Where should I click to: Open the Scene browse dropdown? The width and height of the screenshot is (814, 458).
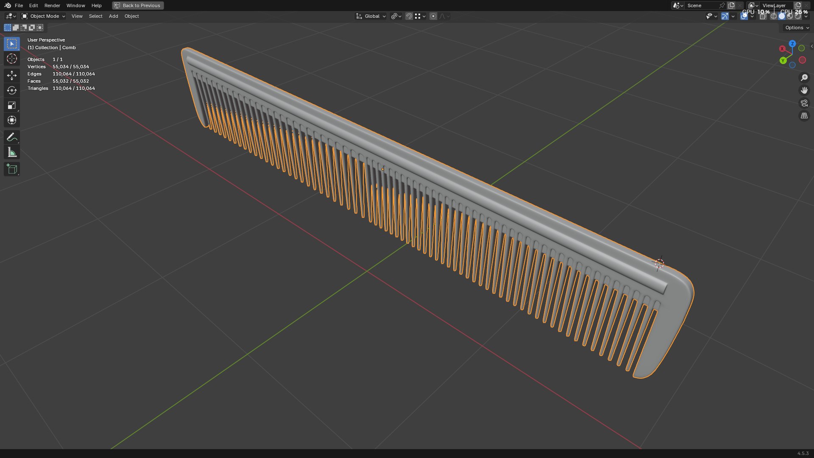click(x=678, y=6)
